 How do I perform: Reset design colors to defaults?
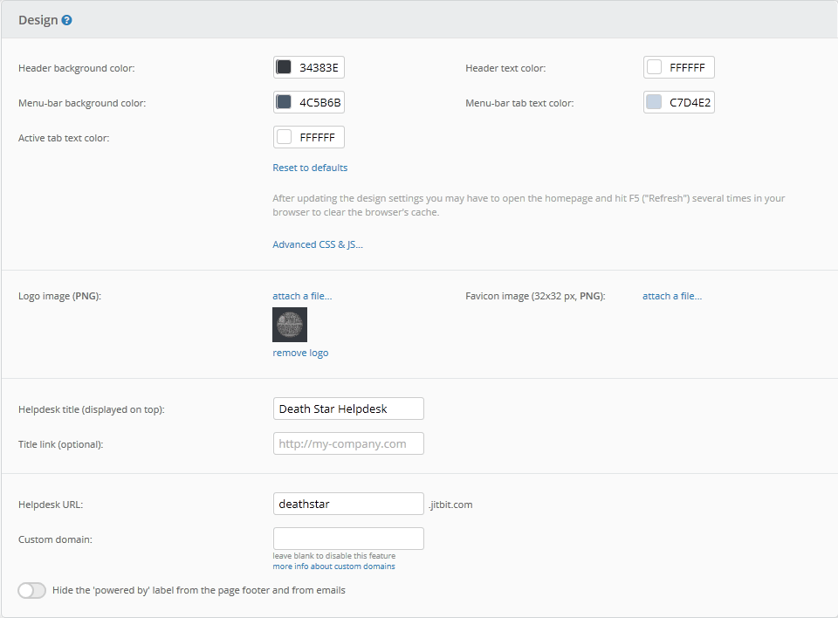click(309, 167)
